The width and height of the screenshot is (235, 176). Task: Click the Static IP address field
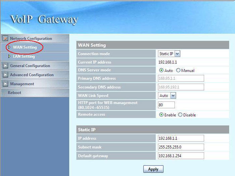coord(181,139)
